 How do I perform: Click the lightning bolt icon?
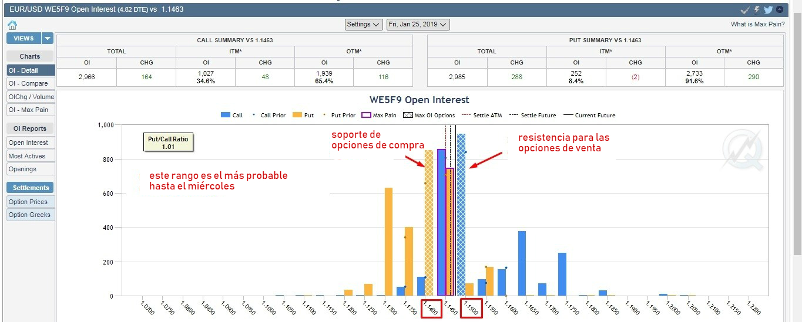pyautogui.click(x=757, y=10)
